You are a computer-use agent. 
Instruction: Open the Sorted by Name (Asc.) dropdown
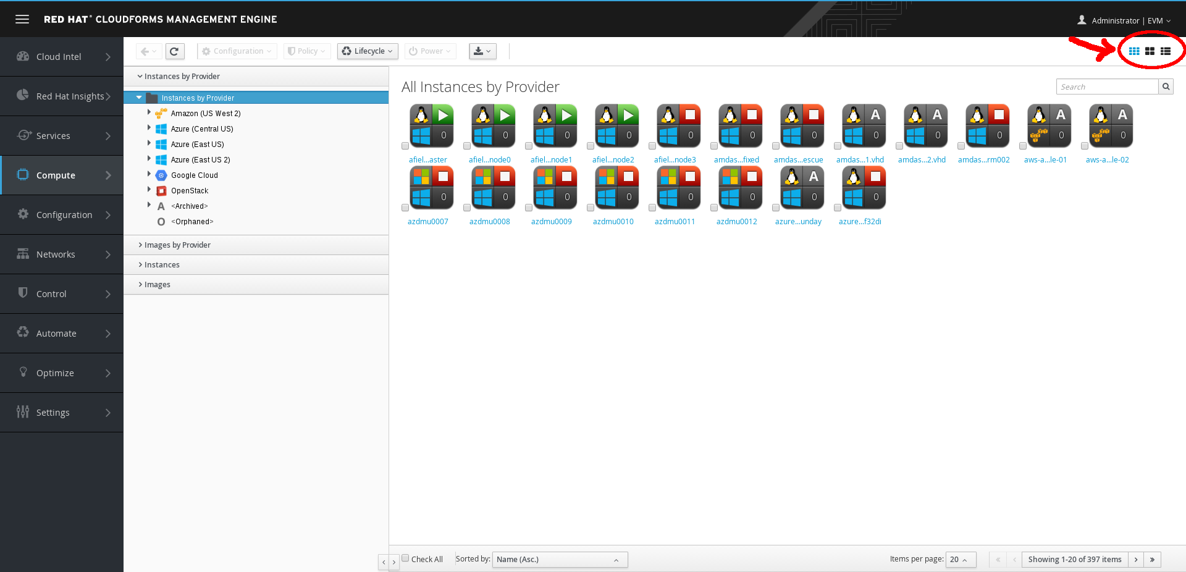pos(560,560)
